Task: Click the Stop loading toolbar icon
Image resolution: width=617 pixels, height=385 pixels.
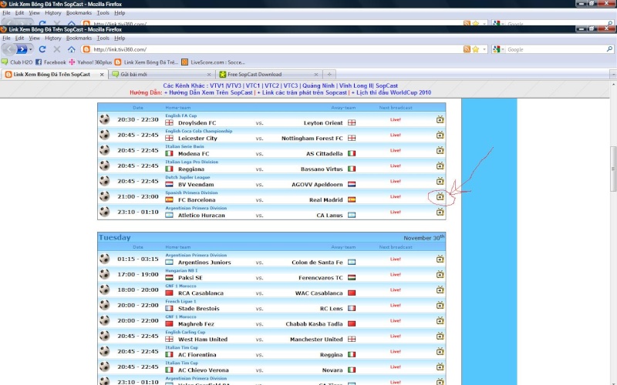Action: [x=56, y=49]
